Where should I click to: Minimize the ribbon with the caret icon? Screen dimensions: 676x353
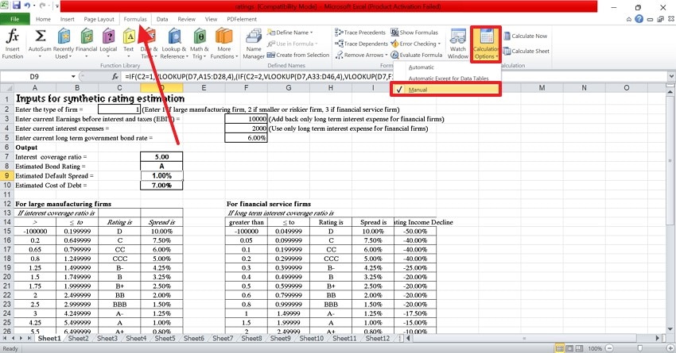(x=629, y=19)
